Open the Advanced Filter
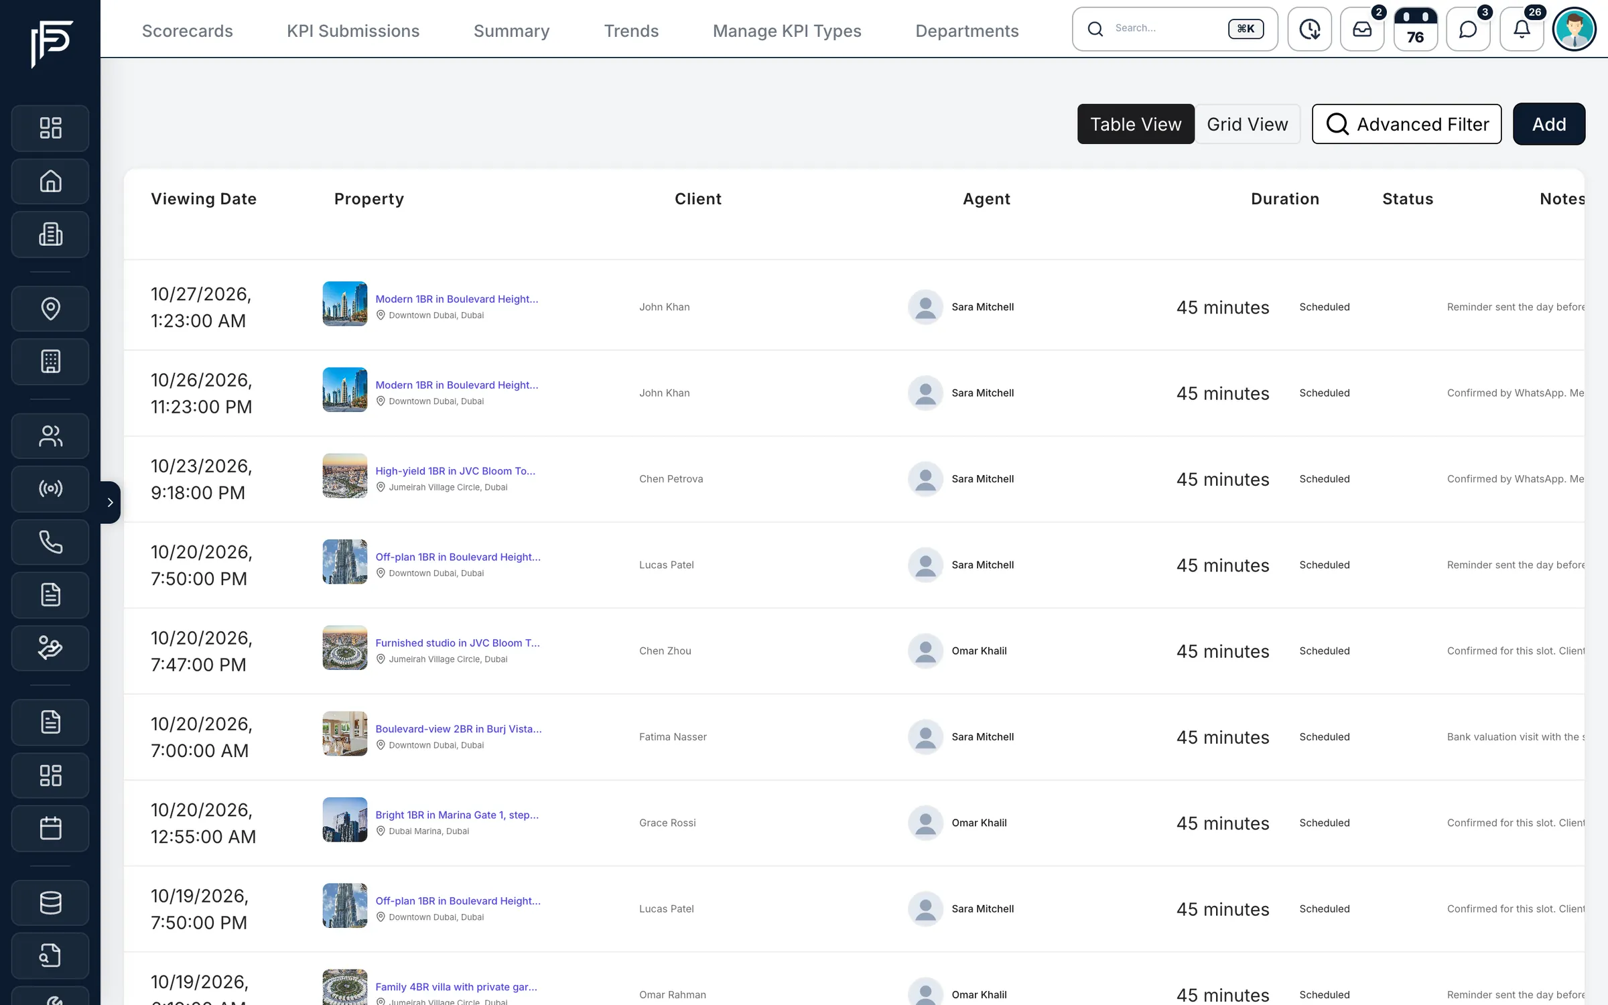This screenshot has width=1608, height=1005. pos(1406,124)
